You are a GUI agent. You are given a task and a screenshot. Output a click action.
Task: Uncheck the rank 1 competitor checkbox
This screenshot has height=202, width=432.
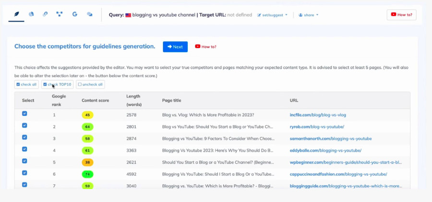pyautogui.click(x=24, y=114)
